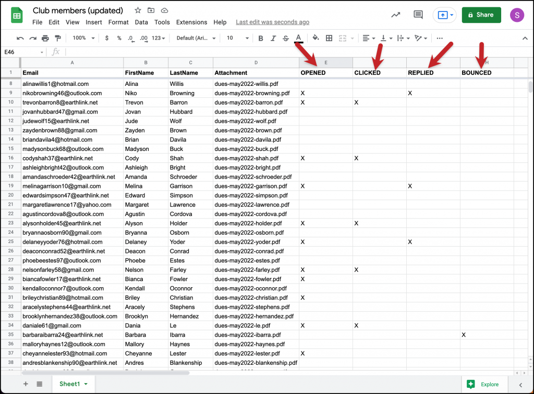Open the Data menu

141,22
